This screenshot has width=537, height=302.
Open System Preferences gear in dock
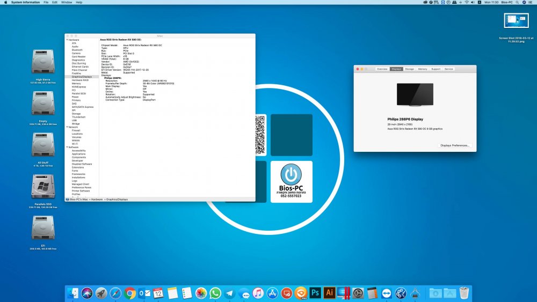(x=358, y=293)
